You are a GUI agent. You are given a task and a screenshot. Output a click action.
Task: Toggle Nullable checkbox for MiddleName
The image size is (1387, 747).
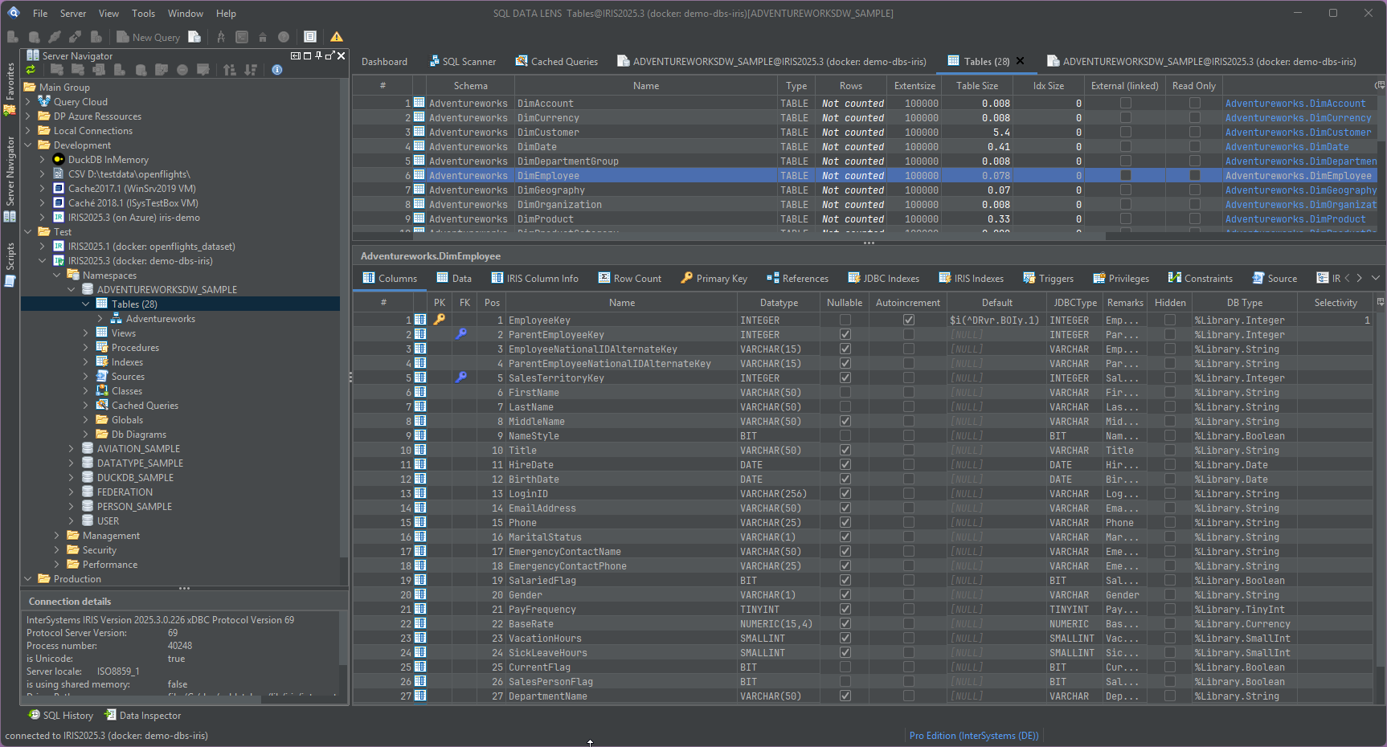[x=845, y=421]
